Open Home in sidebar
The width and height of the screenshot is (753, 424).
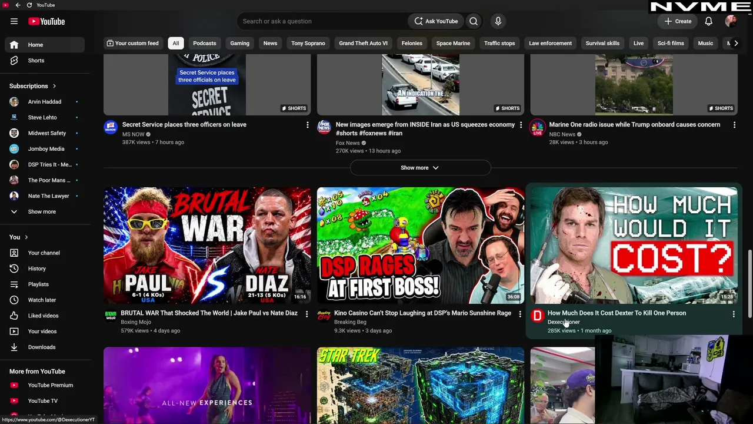point(45,45)
